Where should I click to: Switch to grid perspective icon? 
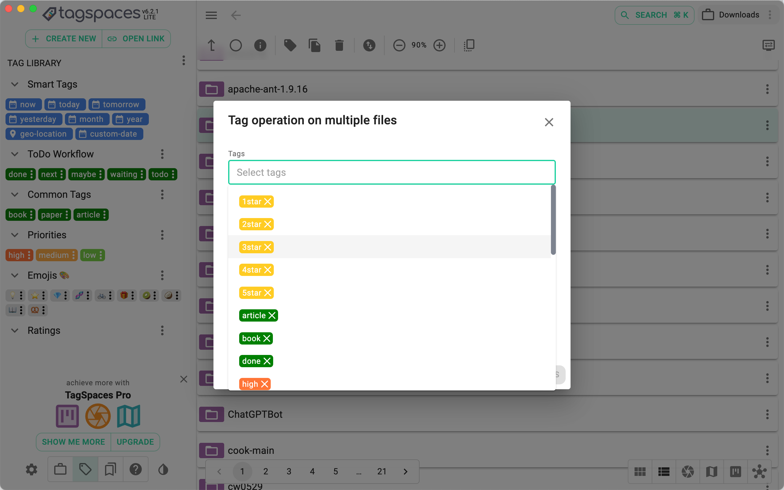tap(640, 472)
